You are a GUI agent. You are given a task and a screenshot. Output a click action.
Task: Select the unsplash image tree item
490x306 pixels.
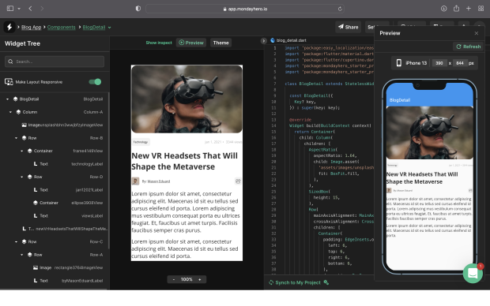tap(62, 125)
